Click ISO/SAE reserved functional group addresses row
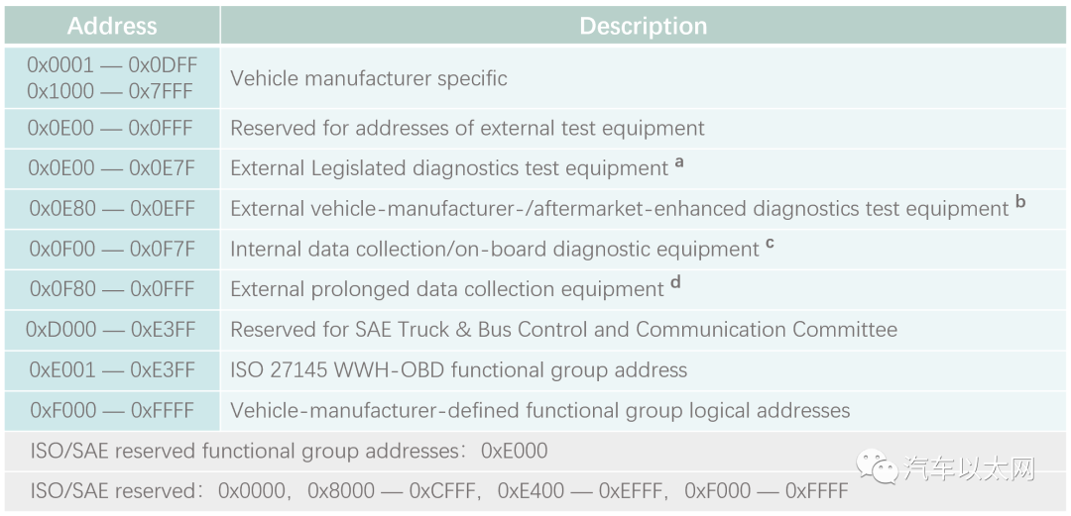This screenshot has height=516, width=1071. tap(535, 452)
